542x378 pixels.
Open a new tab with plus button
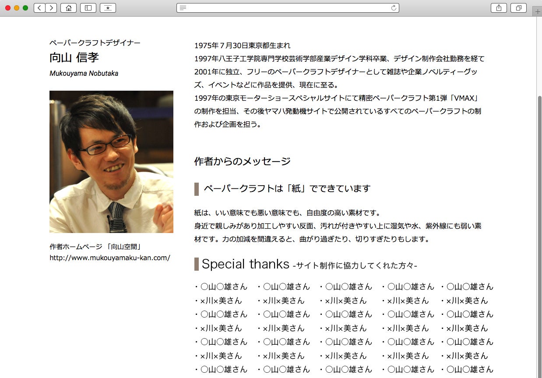(x=538, y=12)
